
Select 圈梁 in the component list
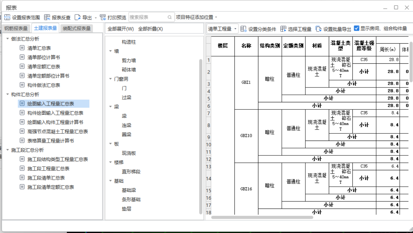point(127,135)
